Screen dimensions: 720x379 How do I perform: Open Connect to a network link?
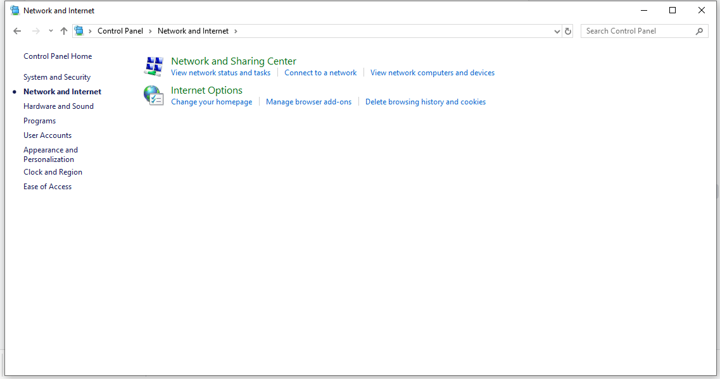[320, 73]
